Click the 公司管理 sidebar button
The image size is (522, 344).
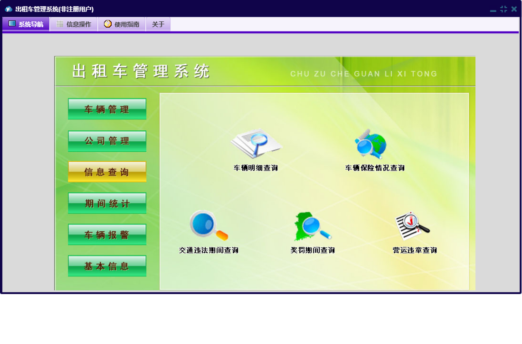107,141
